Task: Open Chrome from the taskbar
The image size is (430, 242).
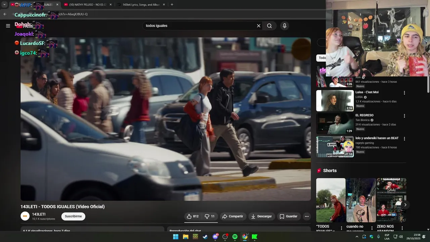Action: (245, 237)
